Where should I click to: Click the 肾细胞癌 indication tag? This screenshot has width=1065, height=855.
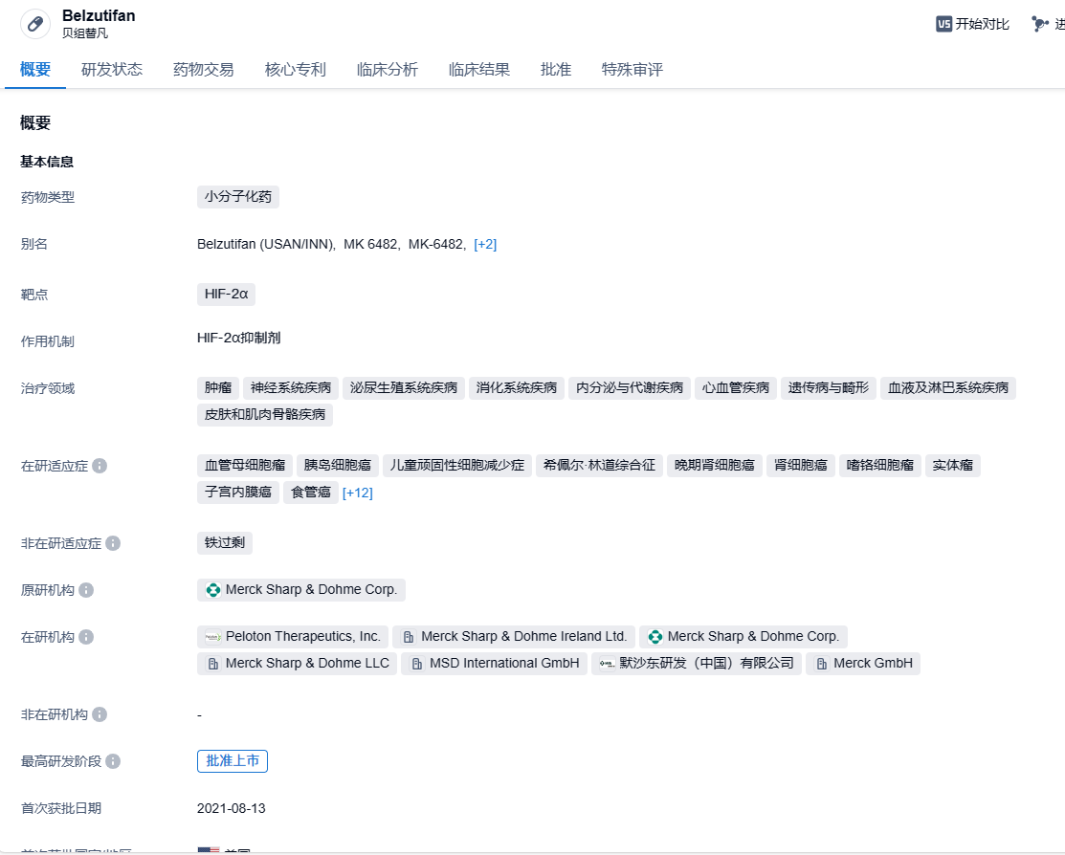(x=801, y=466)
